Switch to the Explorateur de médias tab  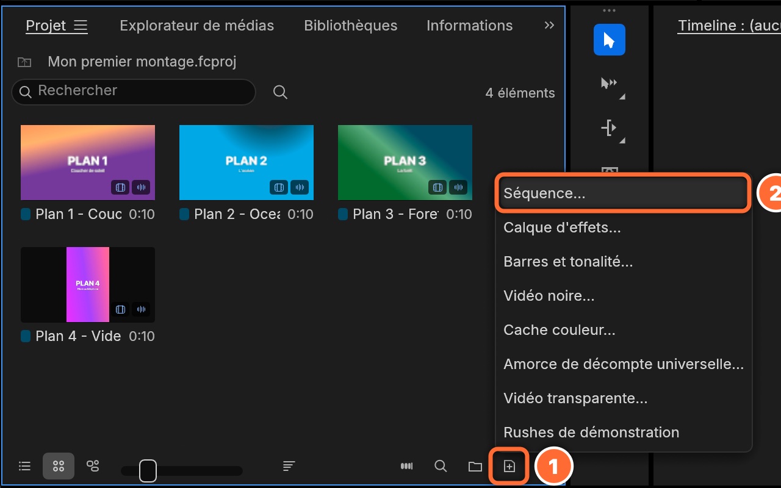tap(196, 26)
